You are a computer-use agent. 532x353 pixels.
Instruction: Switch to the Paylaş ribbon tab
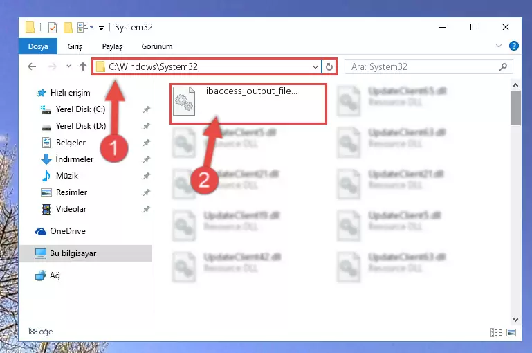coord(112,46)
